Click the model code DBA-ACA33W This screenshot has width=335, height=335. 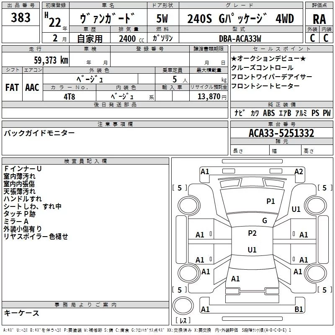coord(241,38)
